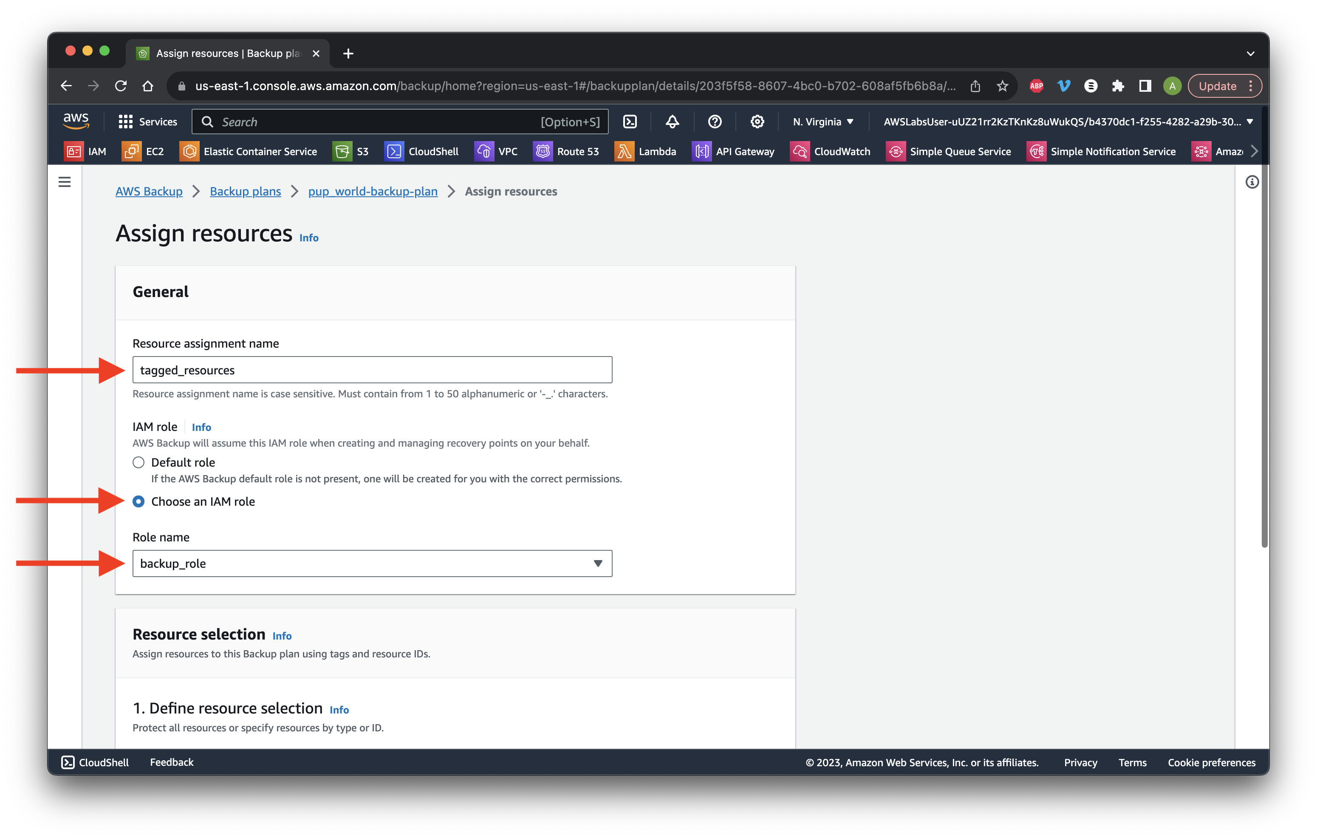Open the help question mark menu

tap(715, 122)
